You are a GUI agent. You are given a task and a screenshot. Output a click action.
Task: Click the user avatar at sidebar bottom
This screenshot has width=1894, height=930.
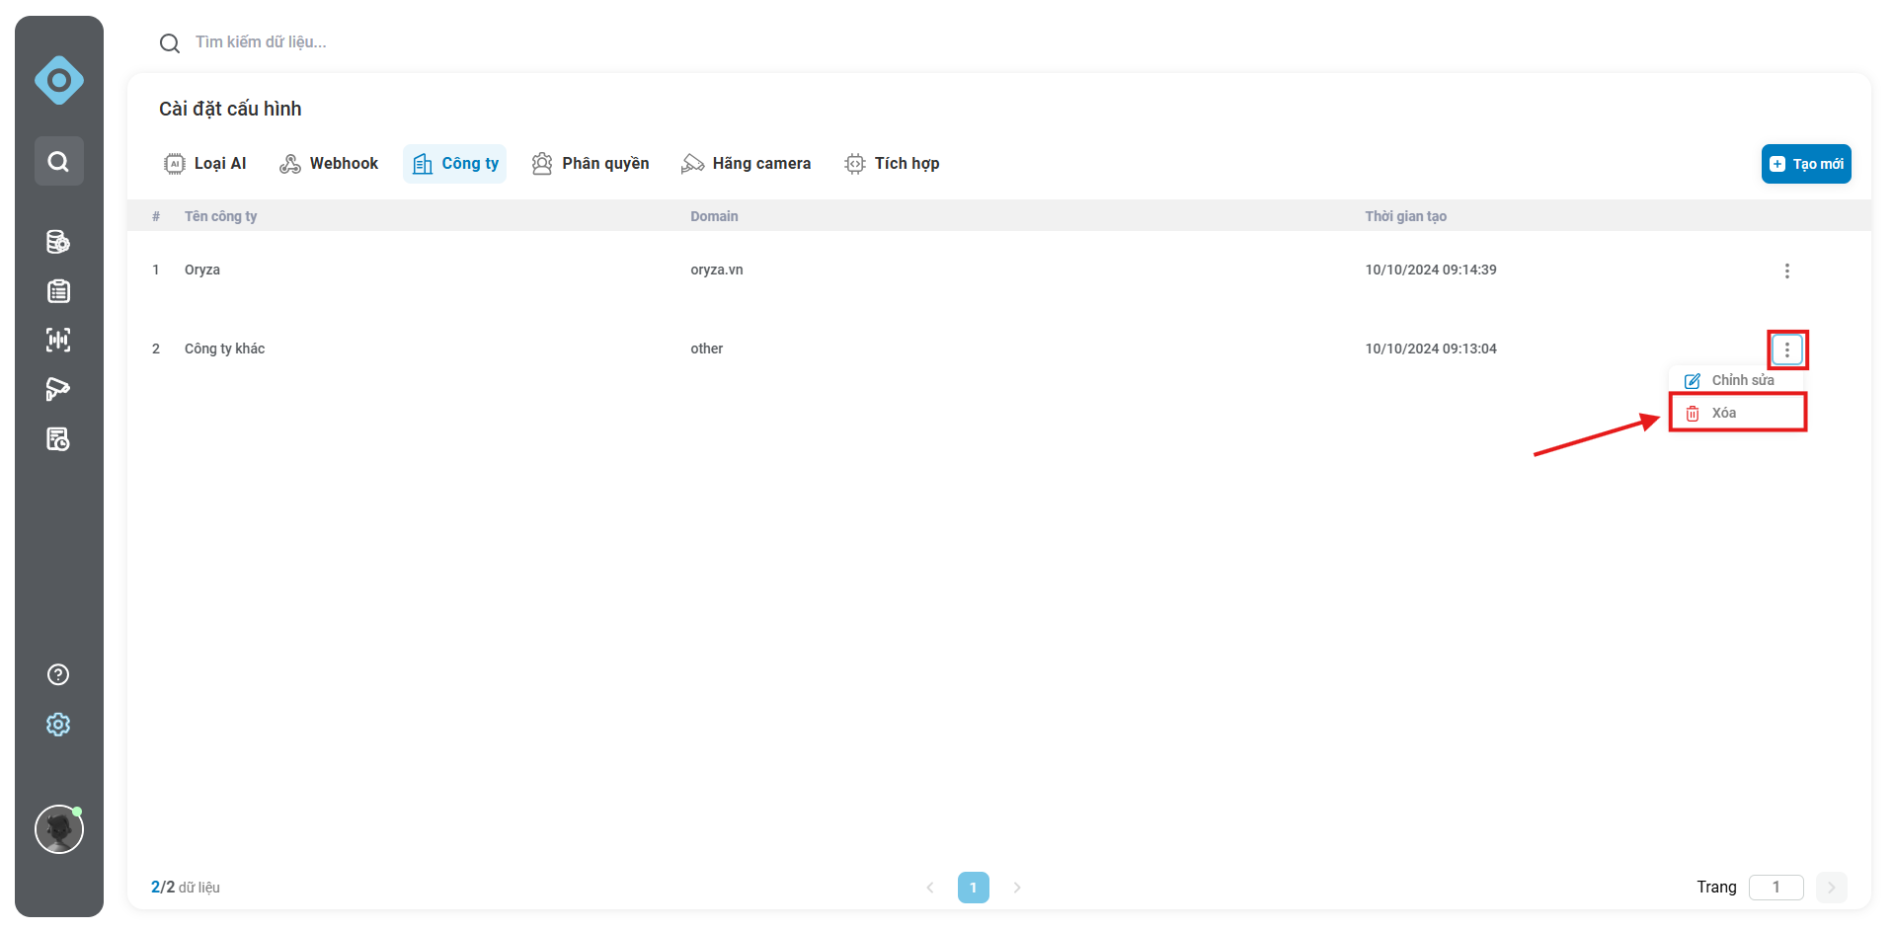59,829
